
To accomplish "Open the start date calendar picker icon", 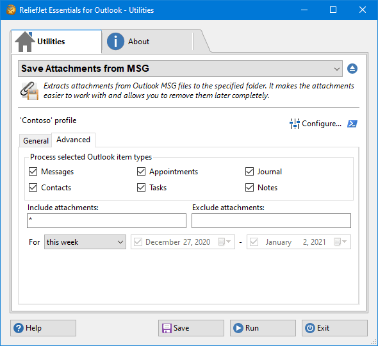I will point(224,242).
